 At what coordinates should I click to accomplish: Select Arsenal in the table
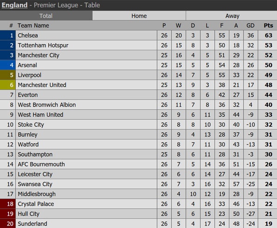(27, 65)
